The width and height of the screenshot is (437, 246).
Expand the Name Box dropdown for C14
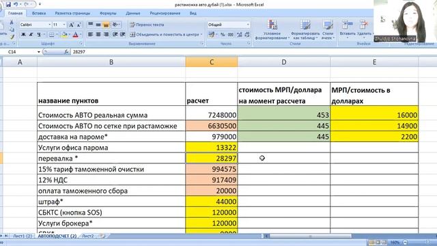[x=39, y=52]
